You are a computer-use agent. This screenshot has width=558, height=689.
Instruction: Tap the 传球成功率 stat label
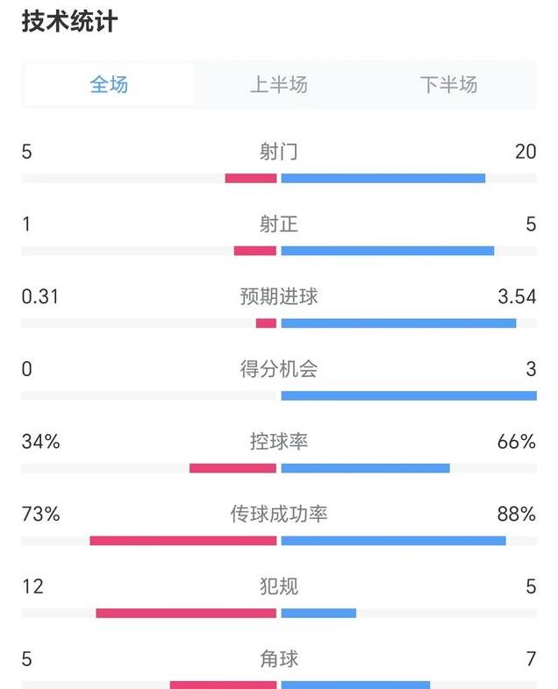pyautogui.click(x=279, y=514)
